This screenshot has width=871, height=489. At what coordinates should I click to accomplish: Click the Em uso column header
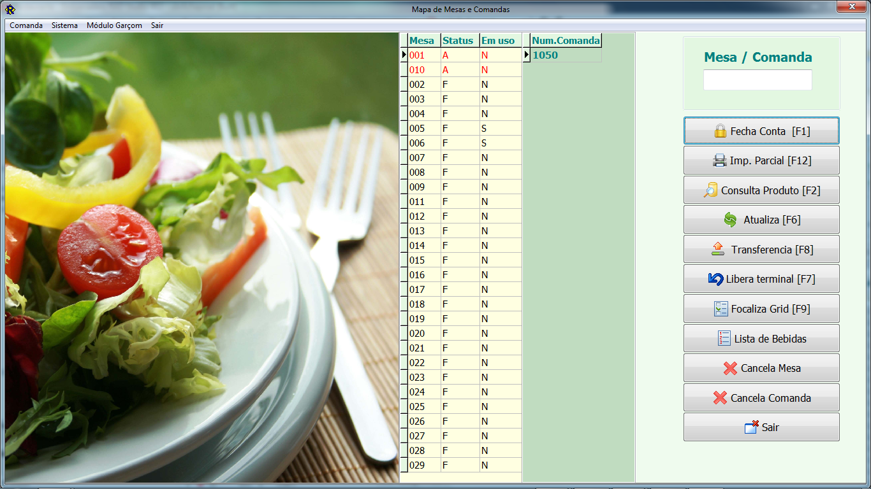coord(501,41)
